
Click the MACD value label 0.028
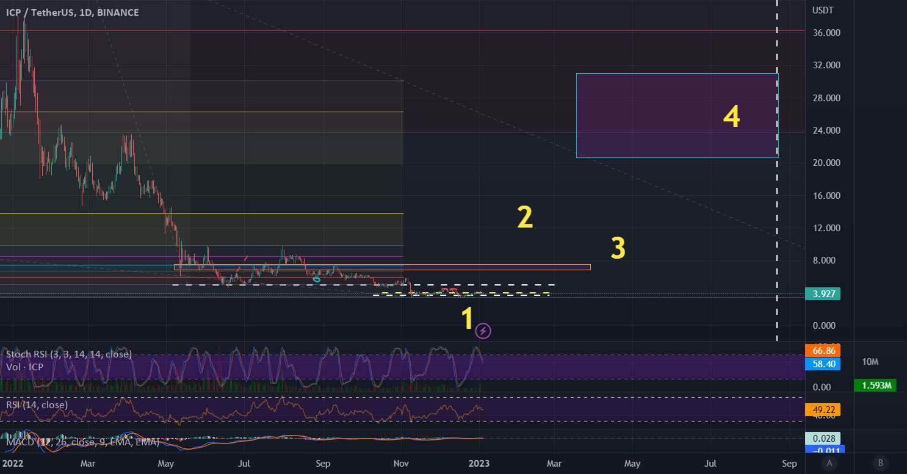point(823,438)
